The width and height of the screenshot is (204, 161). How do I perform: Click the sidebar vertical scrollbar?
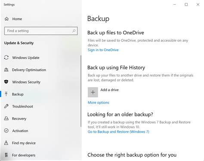click(81, 91)
